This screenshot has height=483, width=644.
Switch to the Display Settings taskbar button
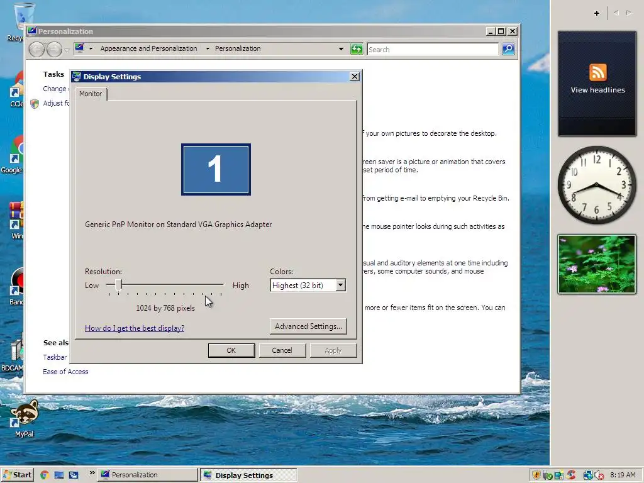[x=248, y=475]
